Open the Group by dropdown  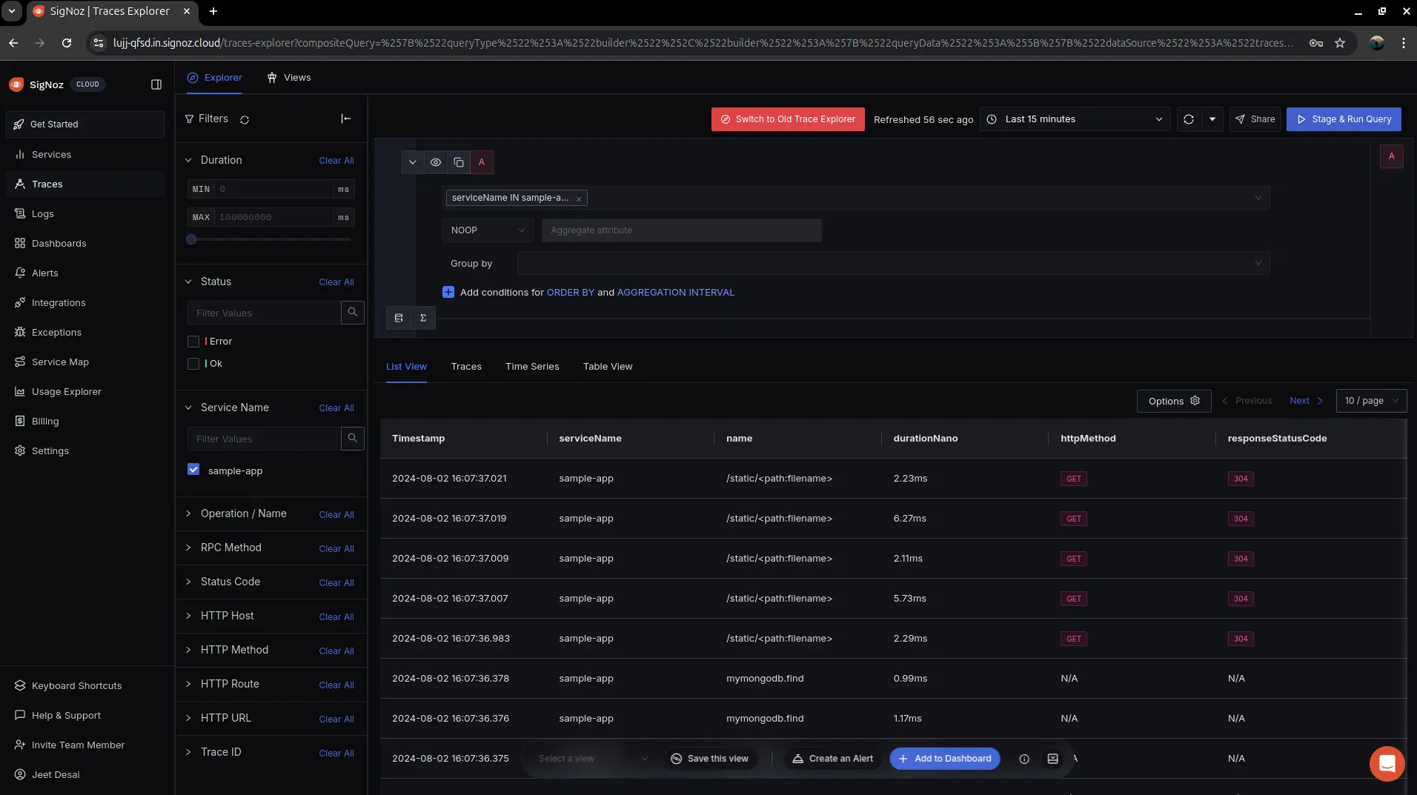[x=893, y=263]
